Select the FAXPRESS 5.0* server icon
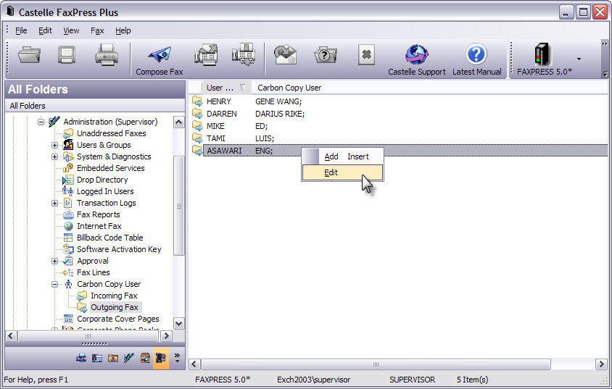 tap(544, 59)
